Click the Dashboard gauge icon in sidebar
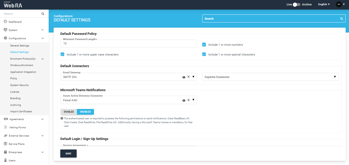 click(x=5, y=22)
